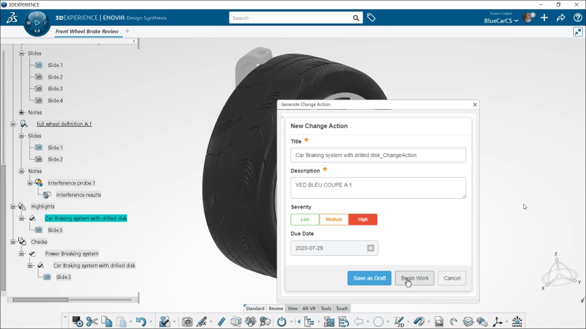Collapse the Interference probe.1 node
Viewport: 586px width, 329px height.
coord(30,183)
